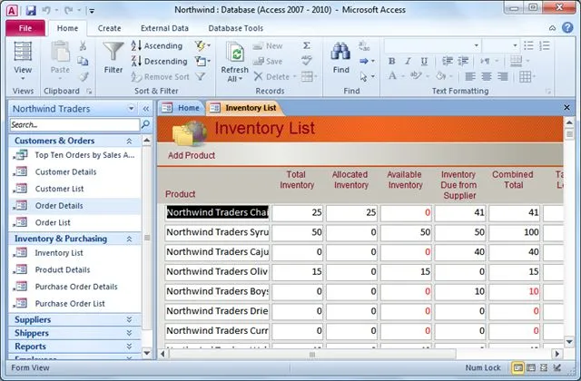Click the bullets list icon
Viewport: 581px width, 381px height.
pyautogui.click(x=528, y=46)
